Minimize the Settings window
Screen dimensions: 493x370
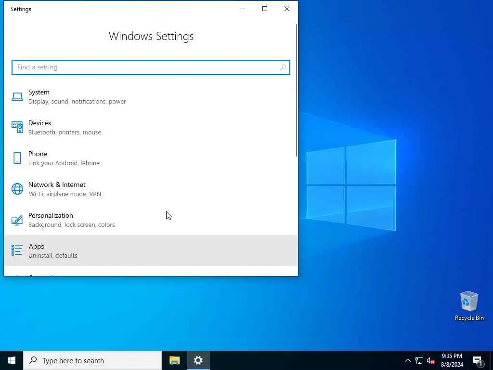coord(243,9)
